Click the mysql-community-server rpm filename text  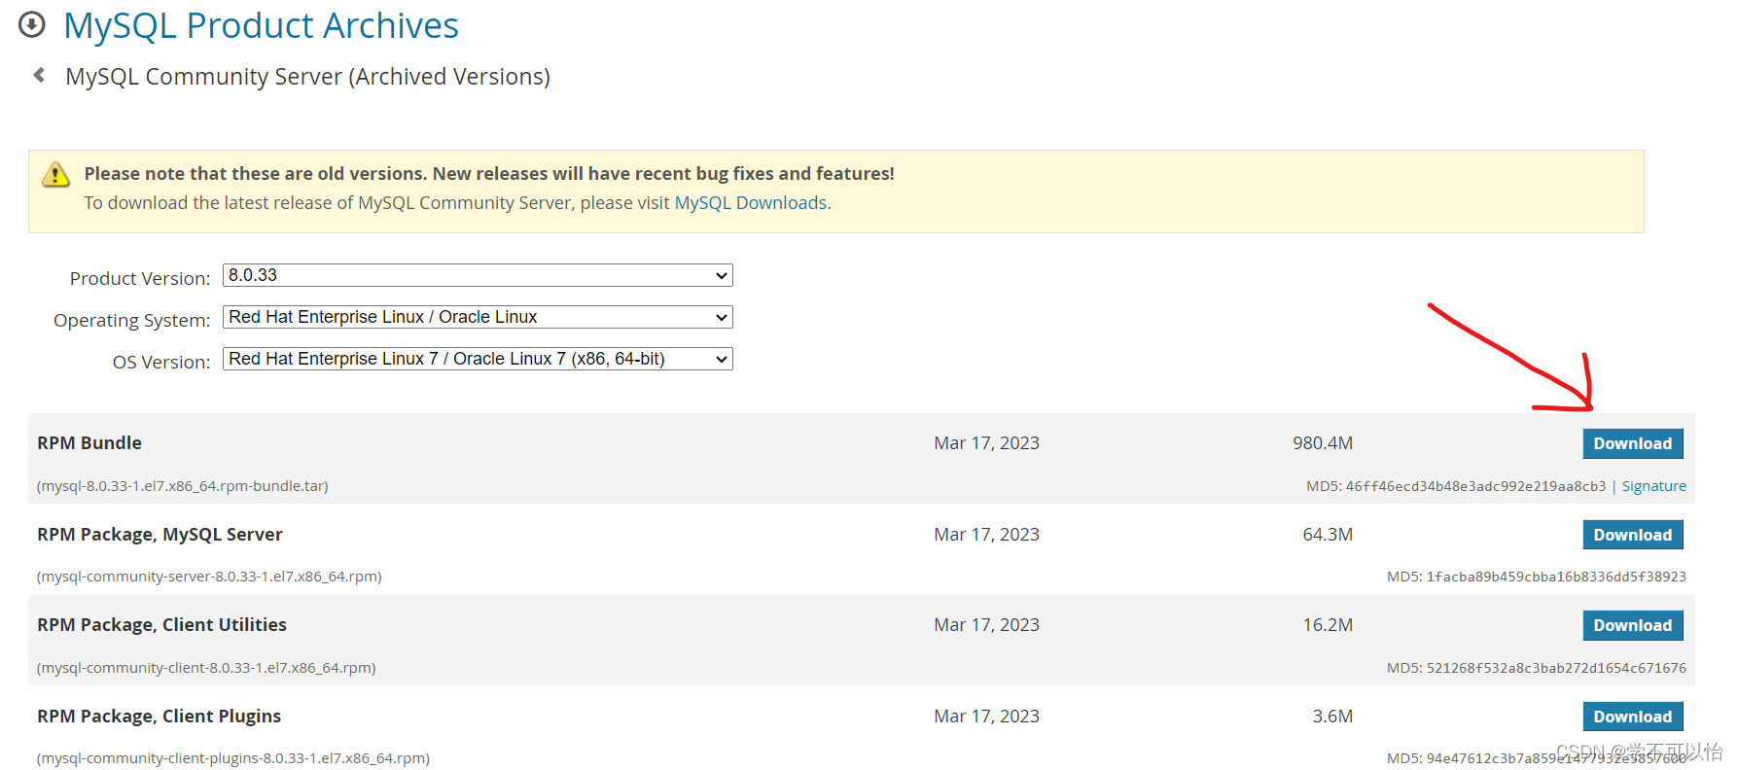209,577
